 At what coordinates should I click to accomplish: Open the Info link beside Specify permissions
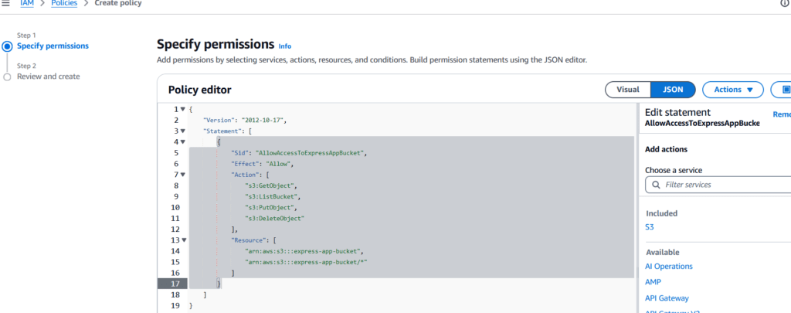(x=284, y=46)
